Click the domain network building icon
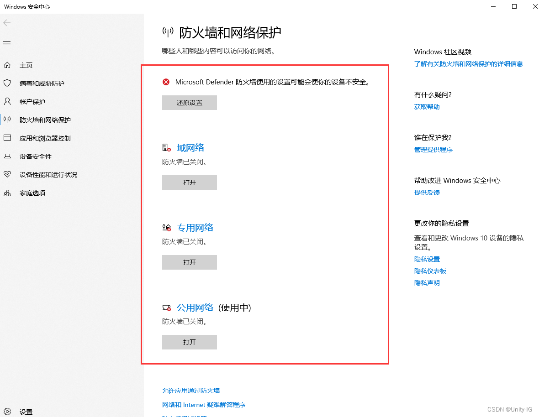539x417 pixels. tap(167, 147)
